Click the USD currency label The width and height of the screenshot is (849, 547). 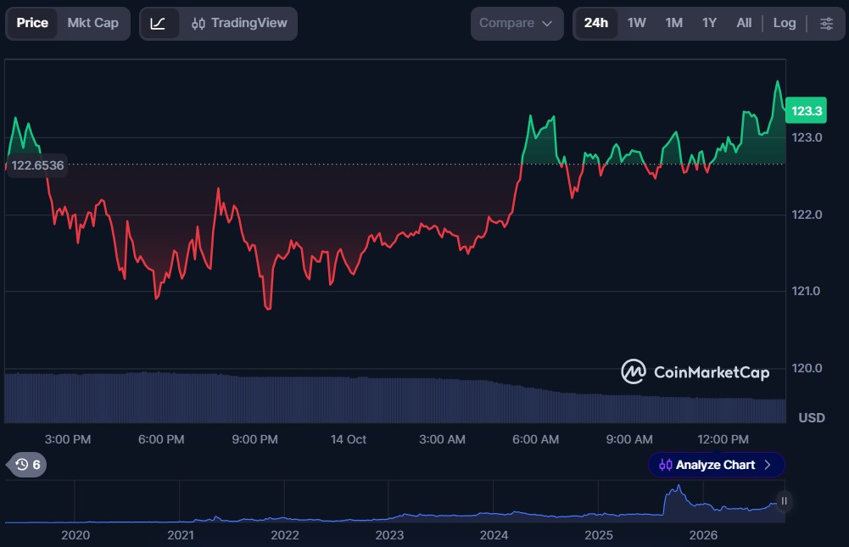[812, 417]
